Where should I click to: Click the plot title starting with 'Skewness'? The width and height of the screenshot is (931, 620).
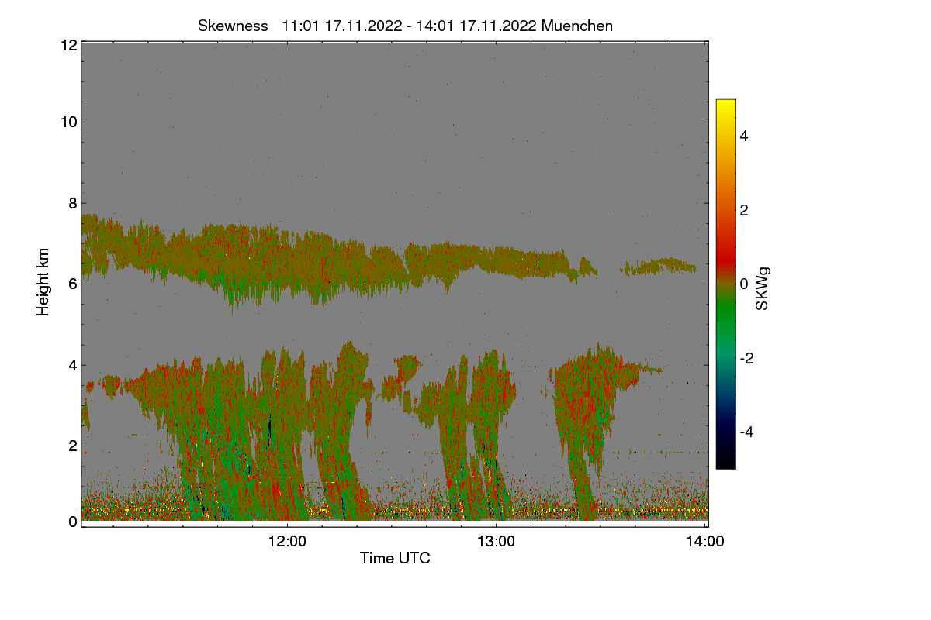(x=405, y=26)
